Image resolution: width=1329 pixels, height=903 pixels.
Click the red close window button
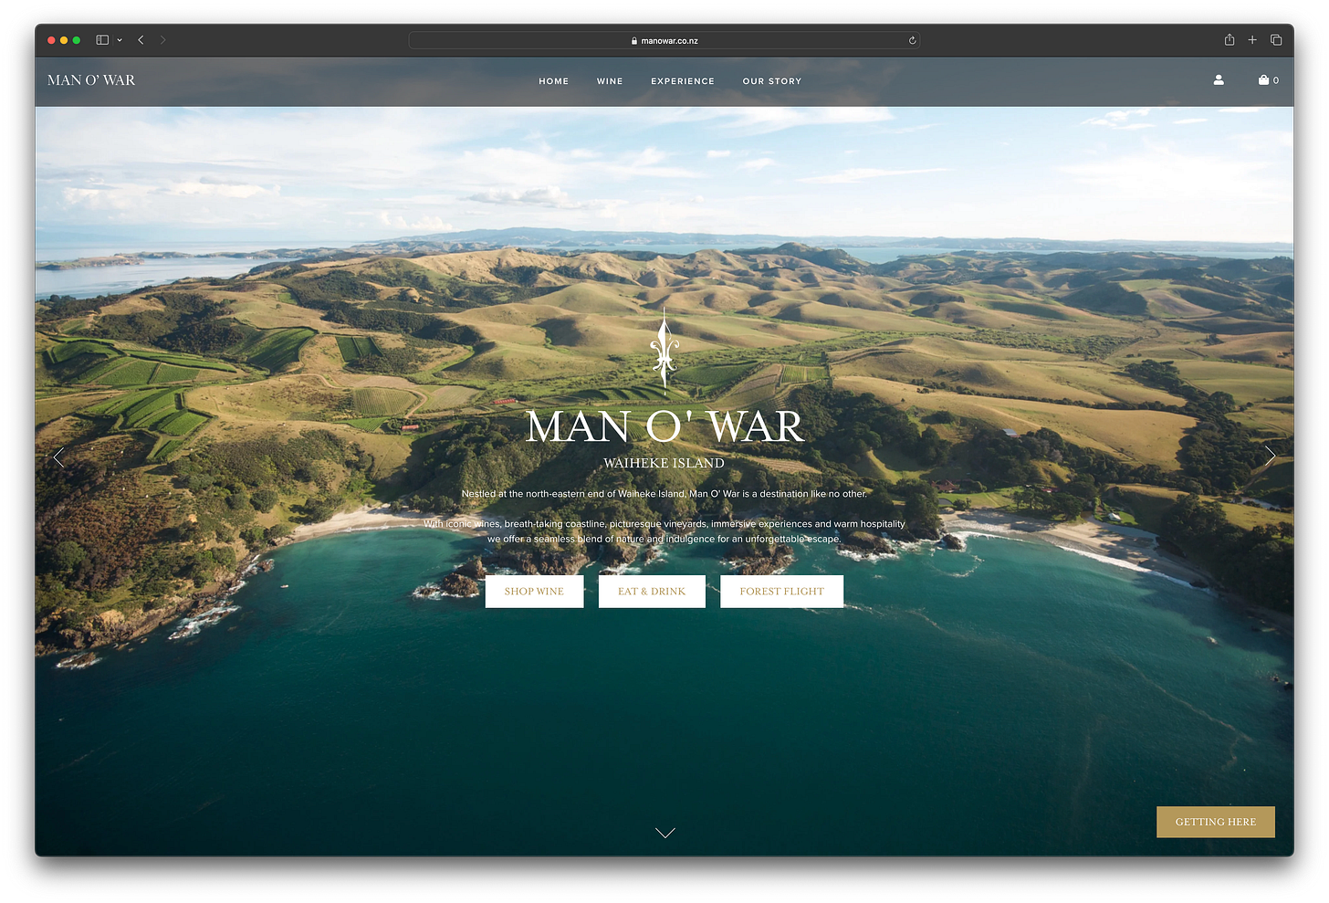51,40
